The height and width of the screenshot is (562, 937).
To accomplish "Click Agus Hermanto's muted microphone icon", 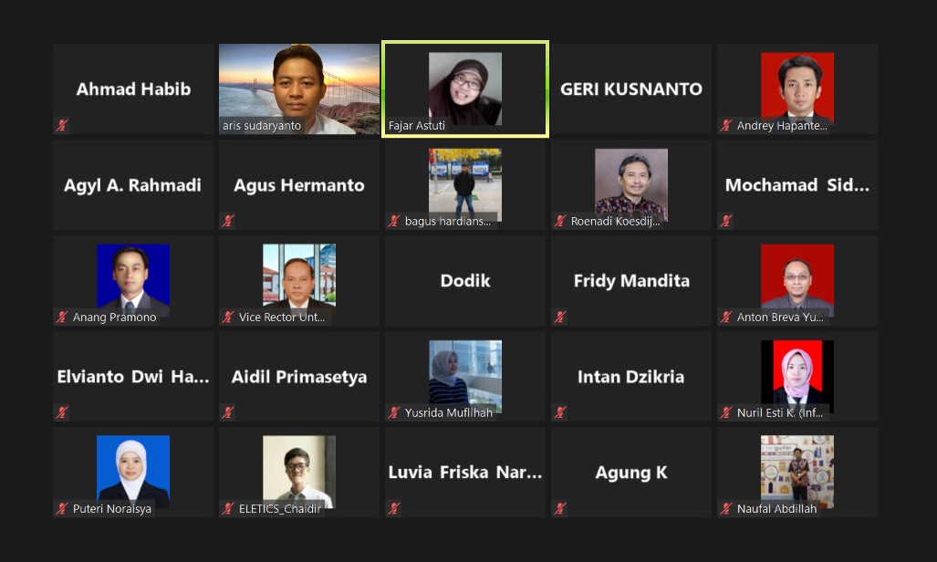I will point(228,221).
